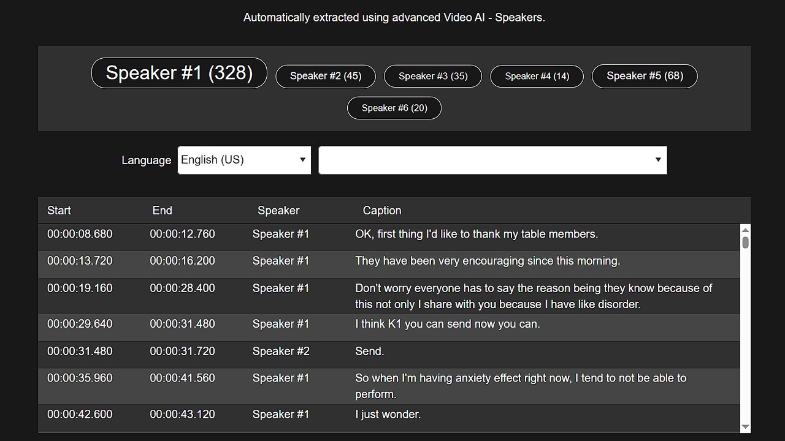Filter captions by Speaker #3 (35)
This screenshot has height=441, width=785.
point(433,76)
